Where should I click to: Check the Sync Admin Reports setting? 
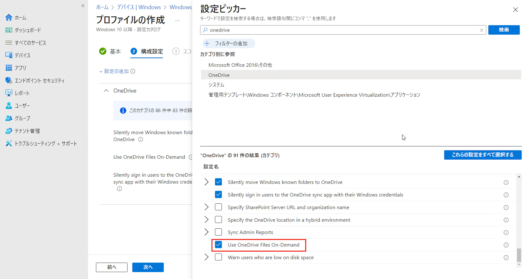(x=218, y=232)
